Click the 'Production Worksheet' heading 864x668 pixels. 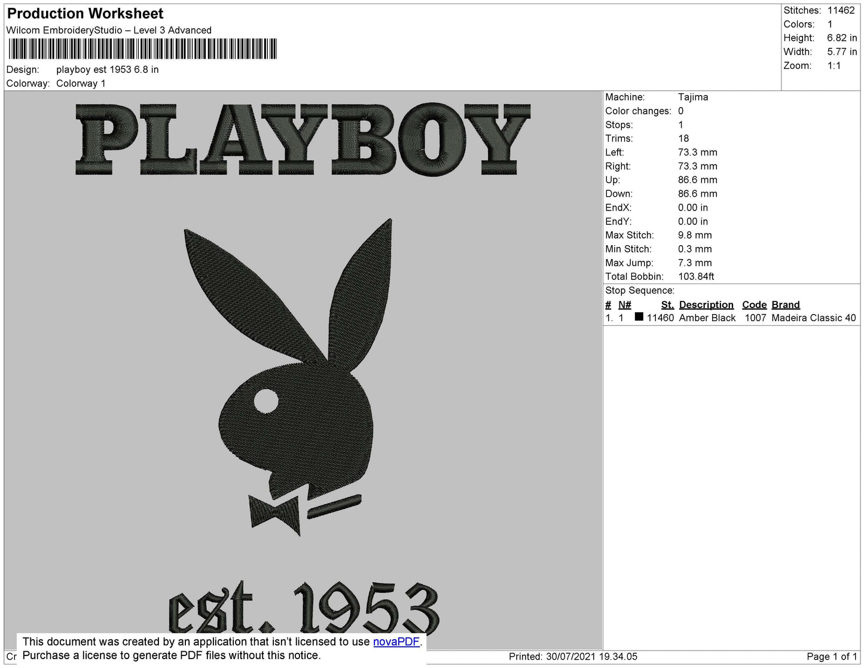tap(85, 13)
